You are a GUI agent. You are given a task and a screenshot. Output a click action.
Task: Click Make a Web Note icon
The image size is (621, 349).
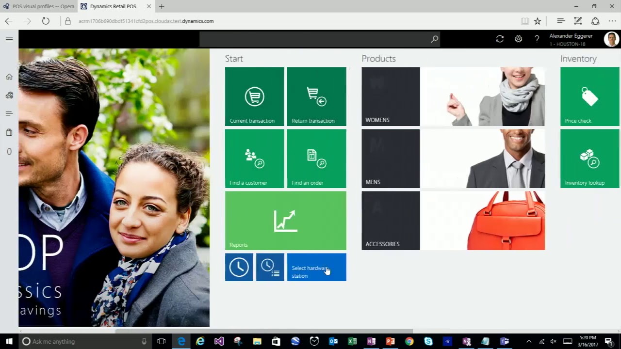tap(578, 21)
